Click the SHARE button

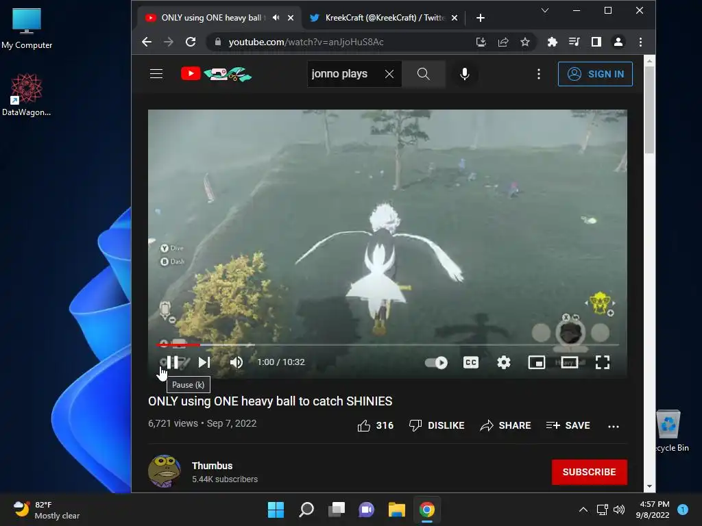point(505,425)
